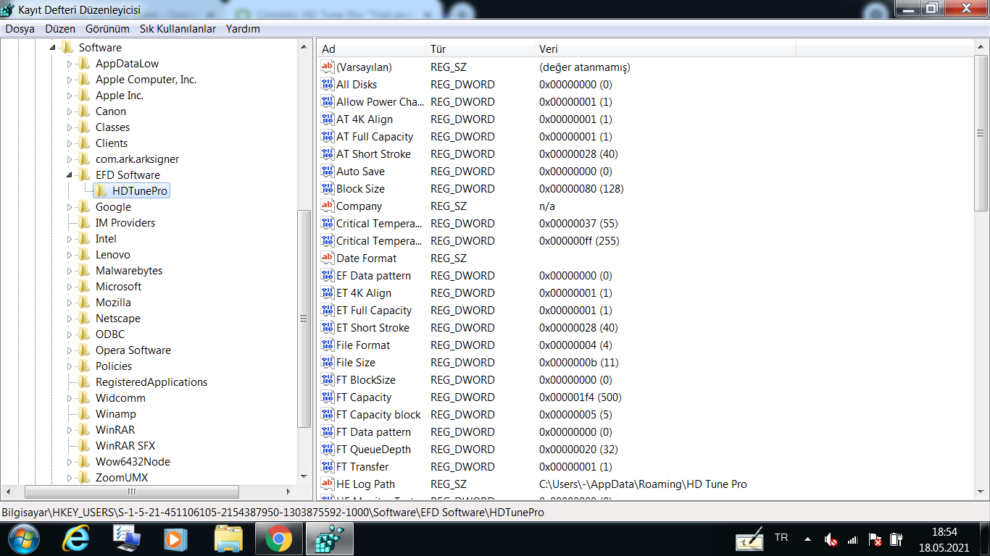
Task: Click the volume icon in system tray
Action: [x=831, y=539]
